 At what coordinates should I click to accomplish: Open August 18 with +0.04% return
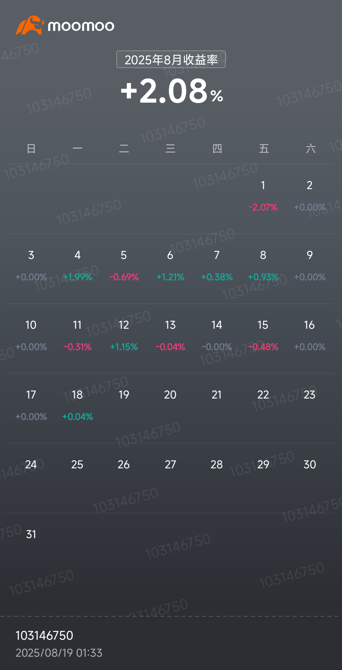coord(77,405)
